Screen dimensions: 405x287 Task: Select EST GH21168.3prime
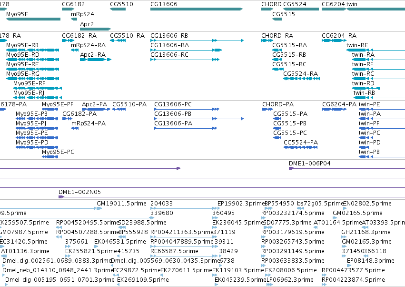click(x=366, y=232)
